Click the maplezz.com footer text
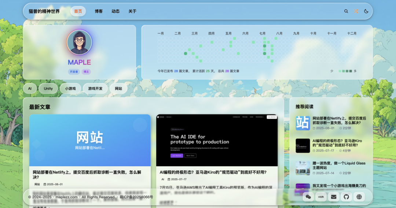396x208 pixels. pos(66,197)
